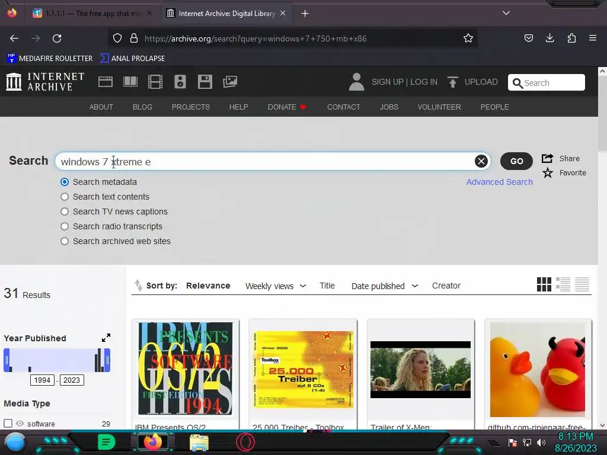The image size is (607, 455).
Task: Toggle sort direction arrows icon
Action: coord(138,285)
